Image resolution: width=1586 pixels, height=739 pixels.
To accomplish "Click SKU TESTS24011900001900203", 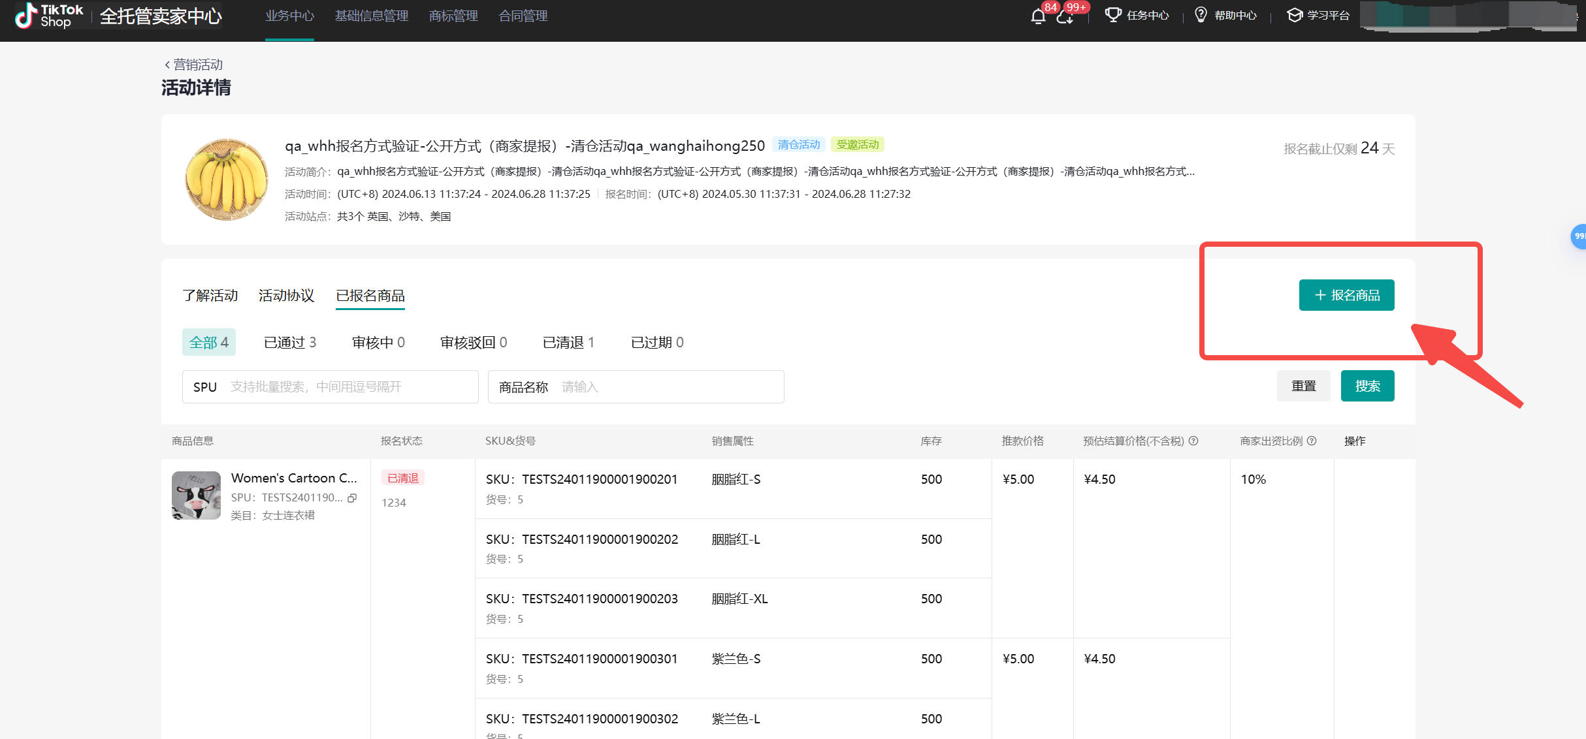I will [x=582, y=599].
